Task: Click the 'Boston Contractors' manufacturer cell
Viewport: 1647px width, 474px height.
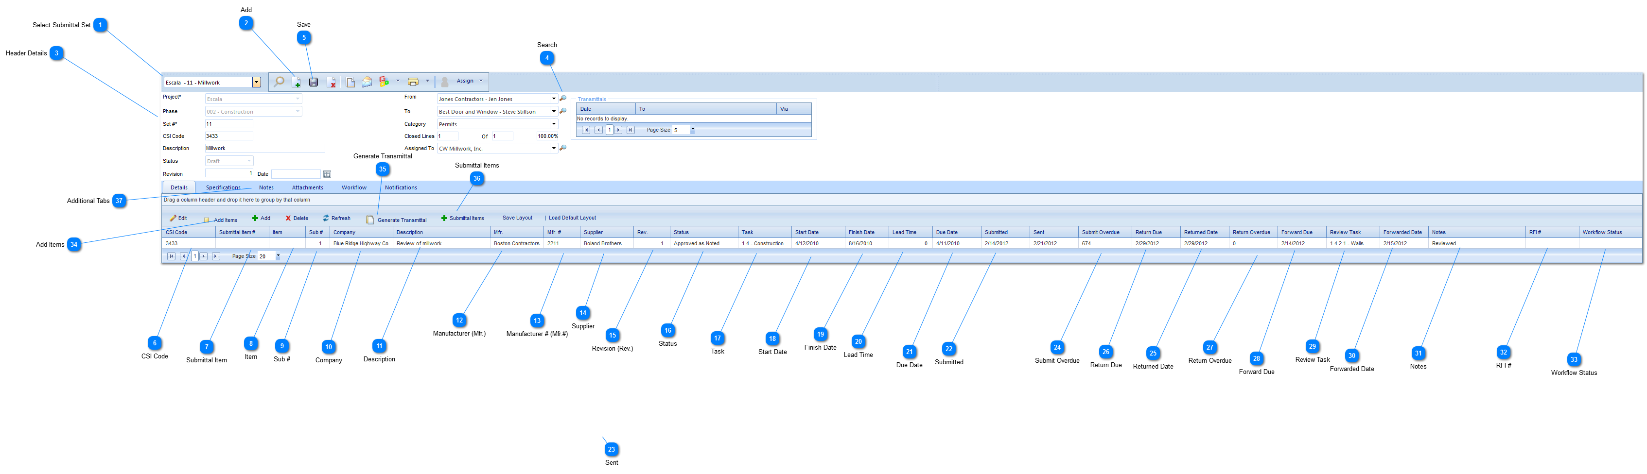Action: click(x=517, y=243)
